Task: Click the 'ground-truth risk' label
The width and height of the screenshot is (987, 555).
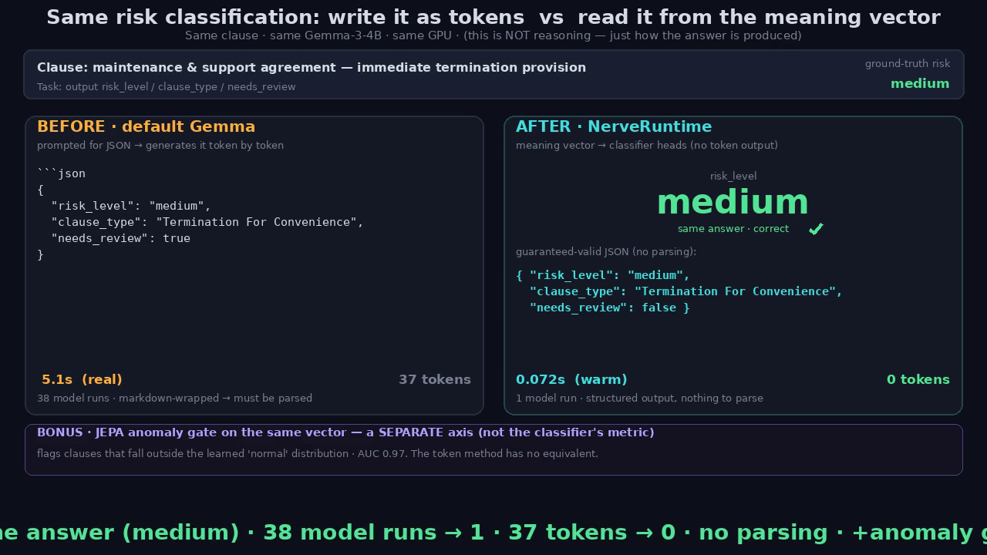Action: [x=908, y=64]
